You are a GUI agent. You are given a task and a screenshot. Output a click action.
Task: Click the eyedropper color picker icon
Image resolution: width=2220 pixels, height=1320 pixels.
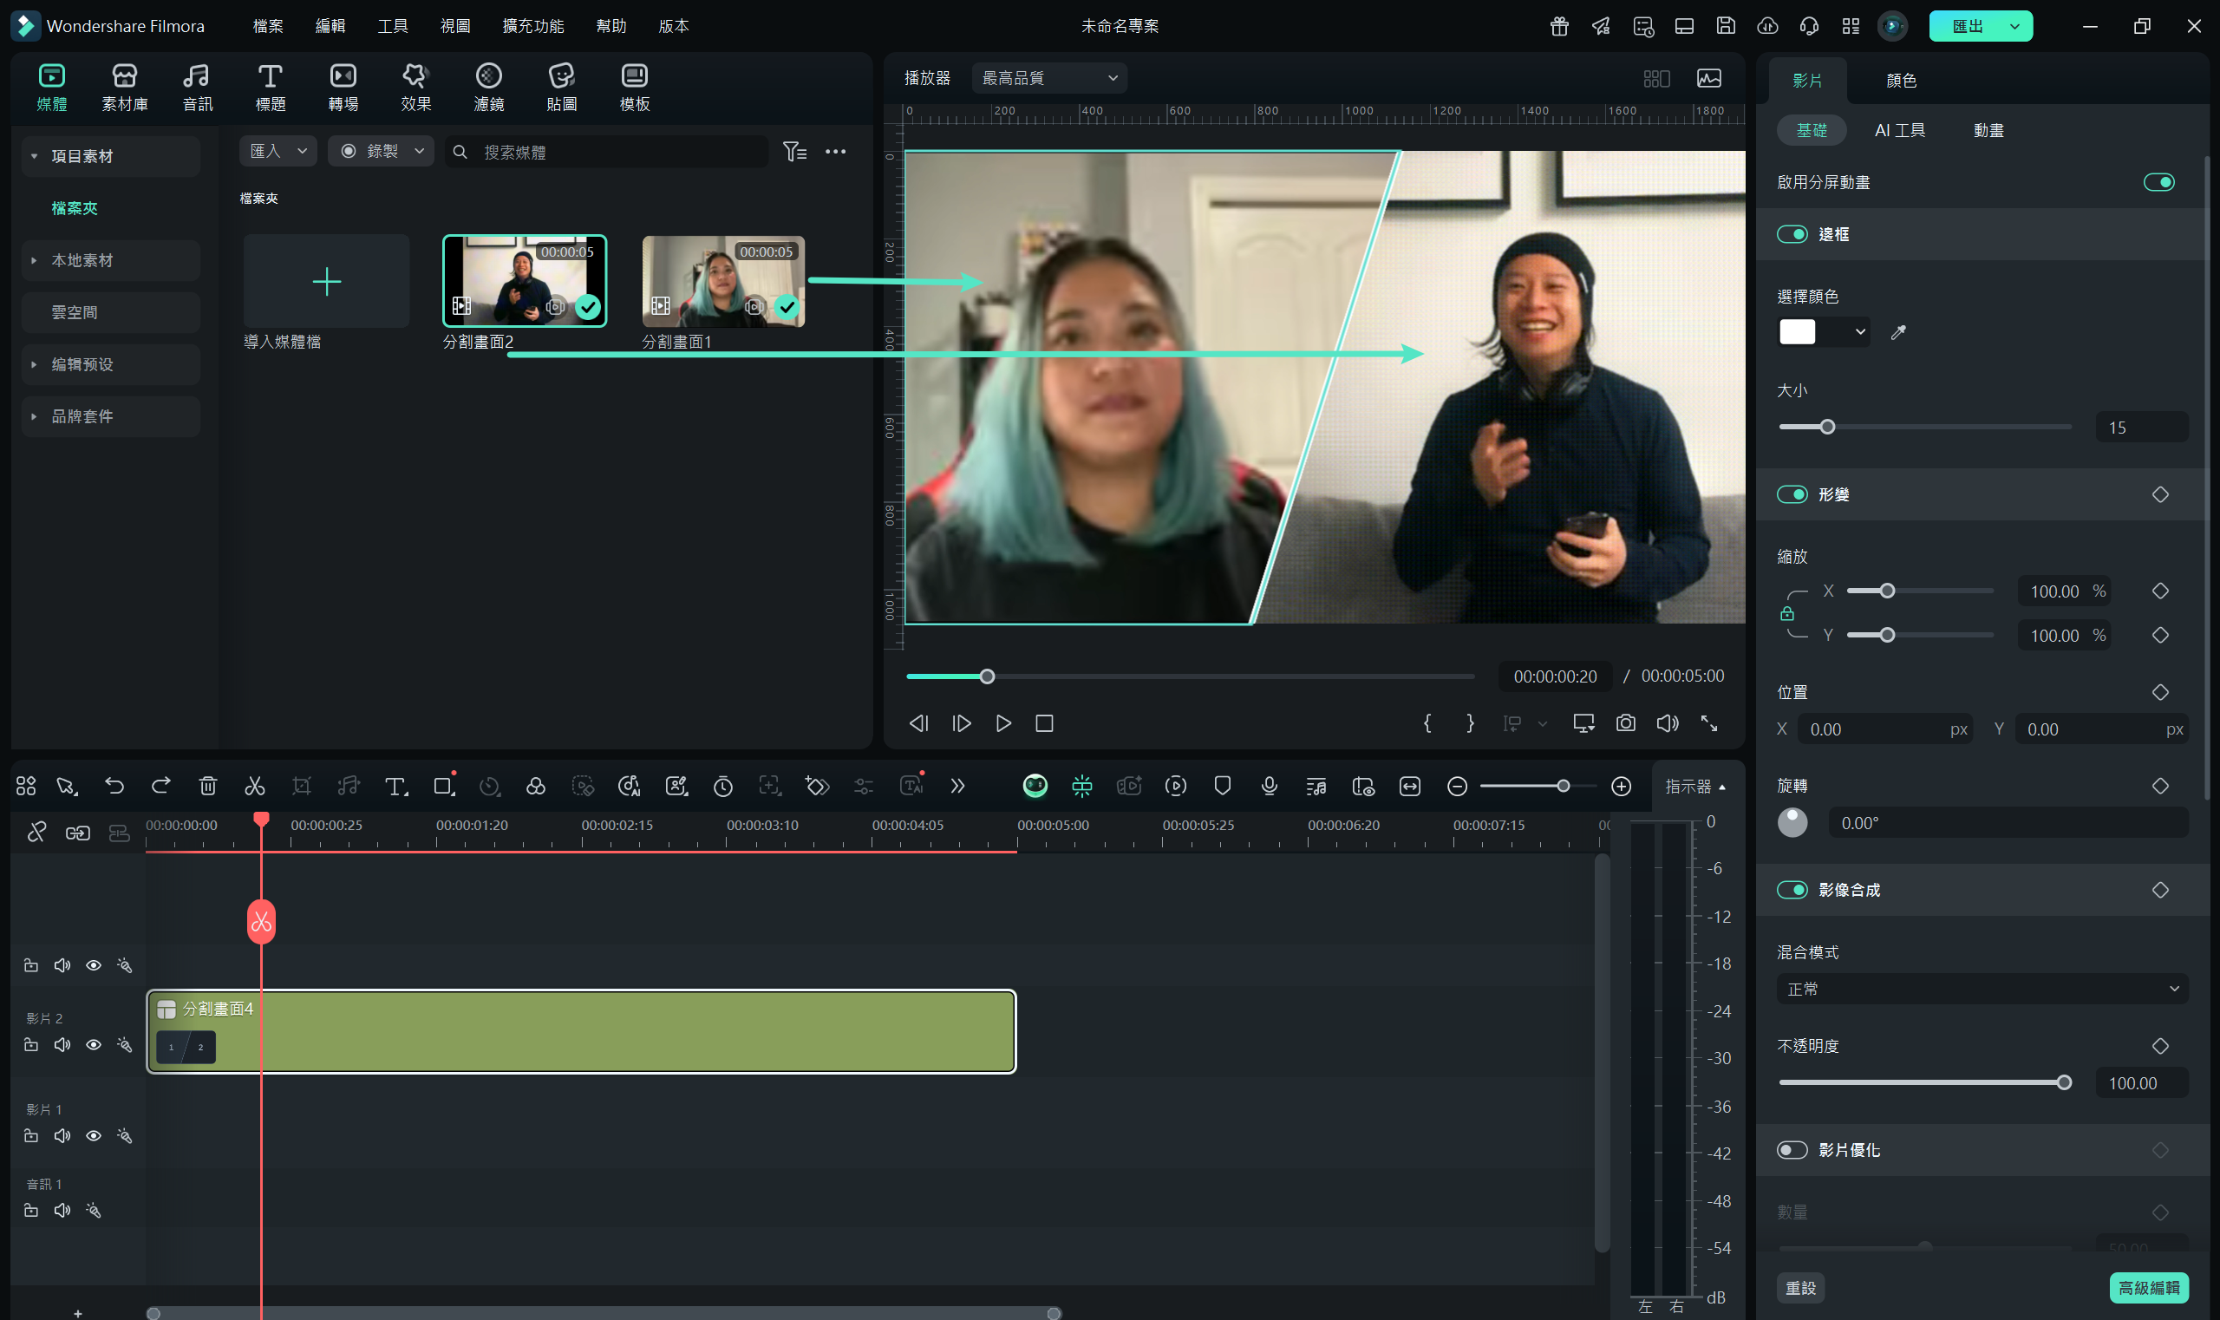pos(1898,332)
